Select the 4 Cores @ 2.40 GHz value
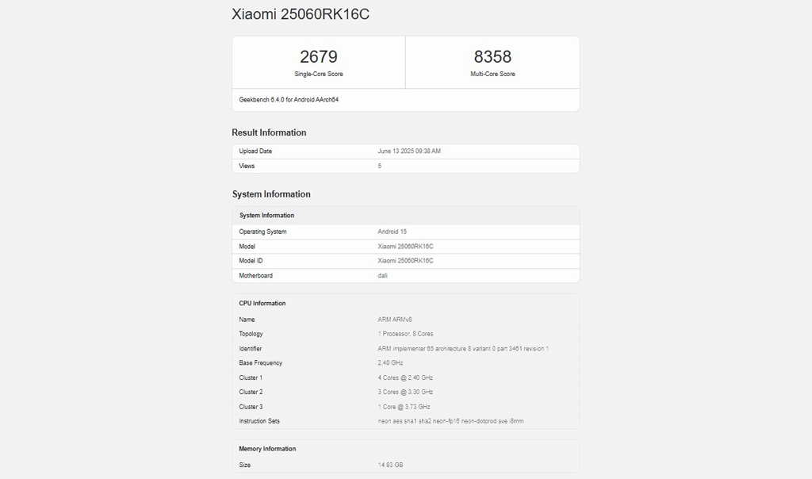 coord(405,377)
